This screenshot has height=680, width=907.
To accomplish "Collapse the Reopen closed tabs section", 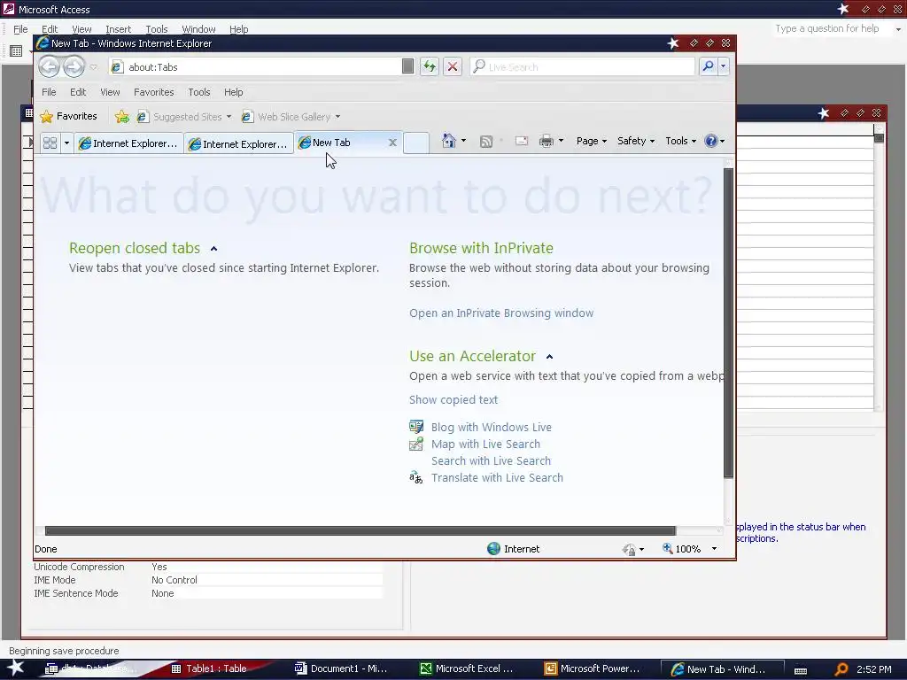I will pos(214,249).
